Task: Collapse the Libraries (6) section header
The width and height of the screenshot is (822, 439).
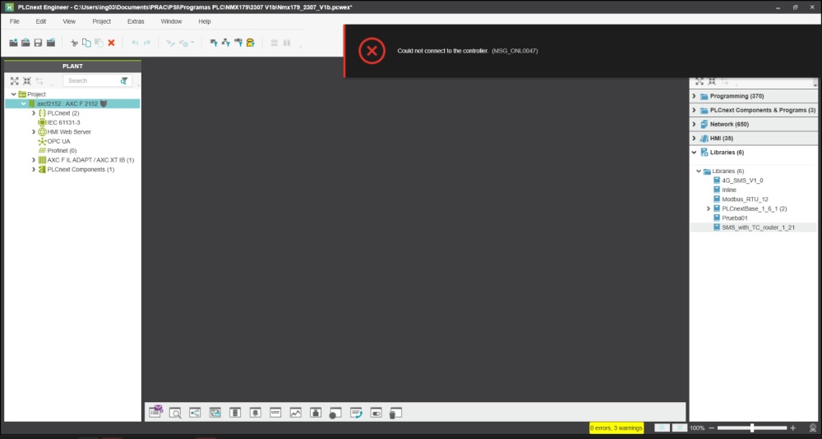Action: pos(694,152)
